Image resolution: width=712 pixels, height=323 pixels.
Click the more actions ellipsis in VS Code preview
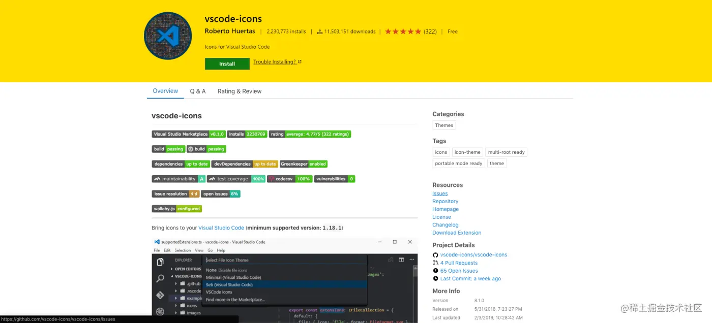click(411, 260)
